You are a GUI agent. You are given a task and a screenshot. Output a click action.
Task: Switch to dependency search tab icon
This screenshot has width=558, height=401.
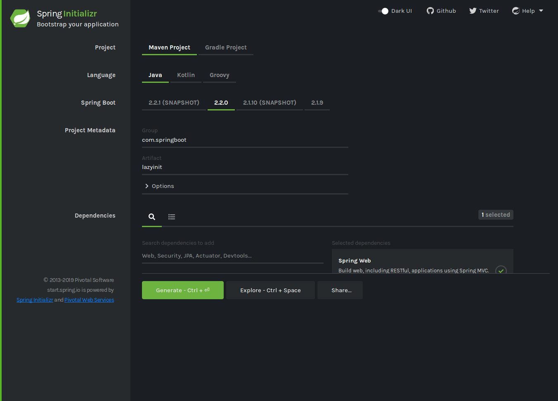152,217
